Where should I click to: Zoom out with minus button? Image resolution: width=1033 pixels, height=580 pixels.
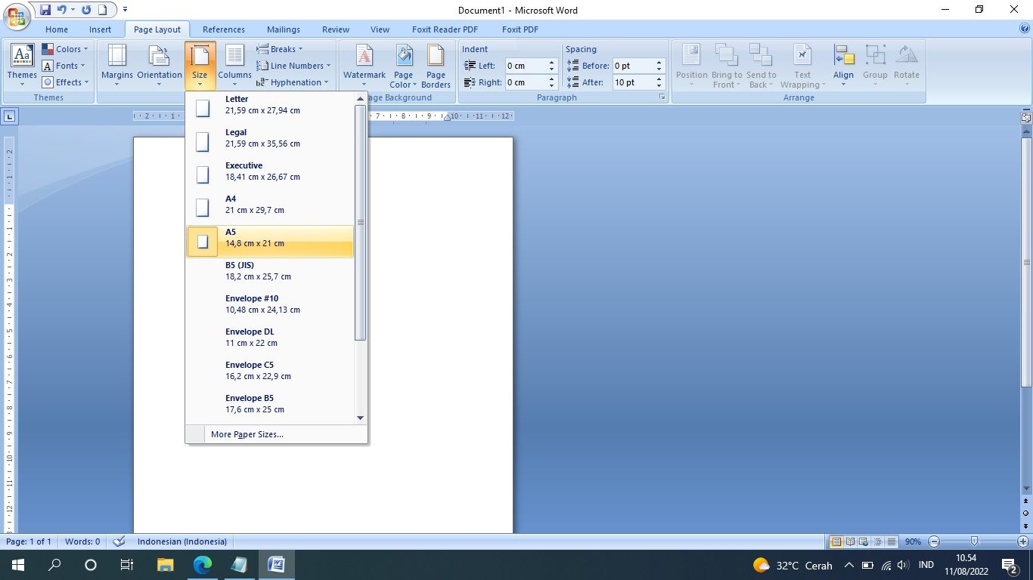click(934, 541)
